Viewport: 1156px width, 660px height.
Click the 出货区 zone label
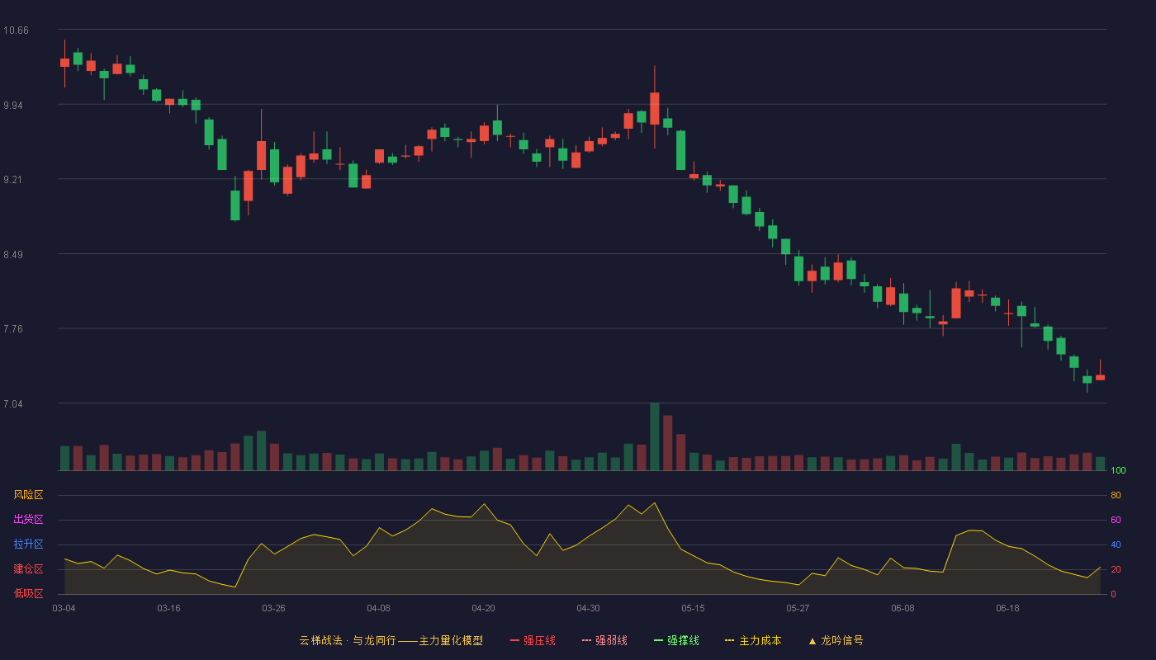click(28, 520)
